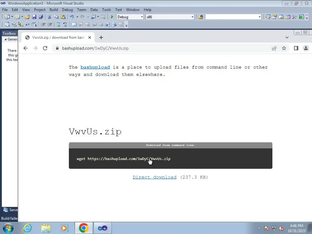Open the Edit menu
The height and width of the screenshot is (234, 312).
pos(15,9)
